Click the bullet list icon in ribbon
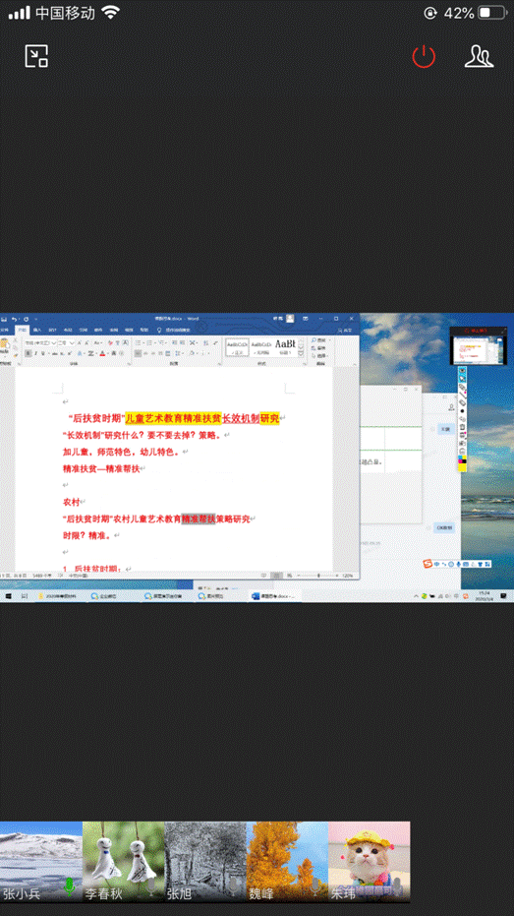514x916 pixels. click(x=138, y=343)
